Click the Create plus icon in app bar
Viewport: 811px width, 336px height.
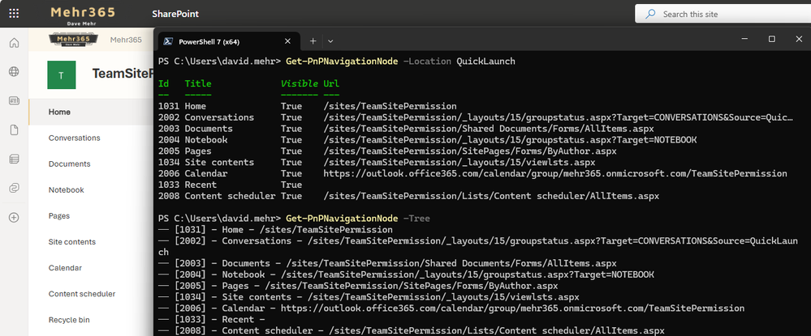(14, 217)
